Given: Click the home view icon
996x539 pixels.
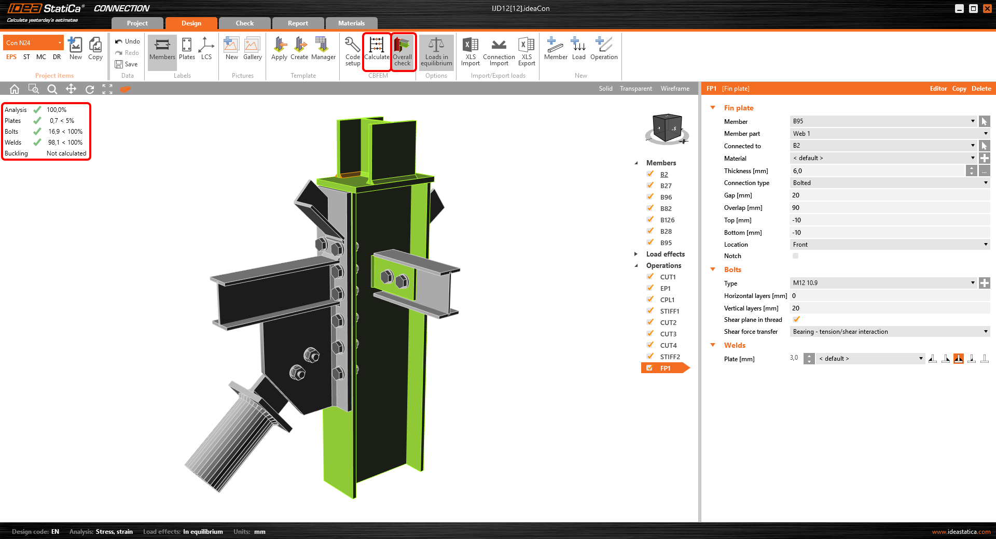Looking at the screenshot, I should [x=15, y=89].
